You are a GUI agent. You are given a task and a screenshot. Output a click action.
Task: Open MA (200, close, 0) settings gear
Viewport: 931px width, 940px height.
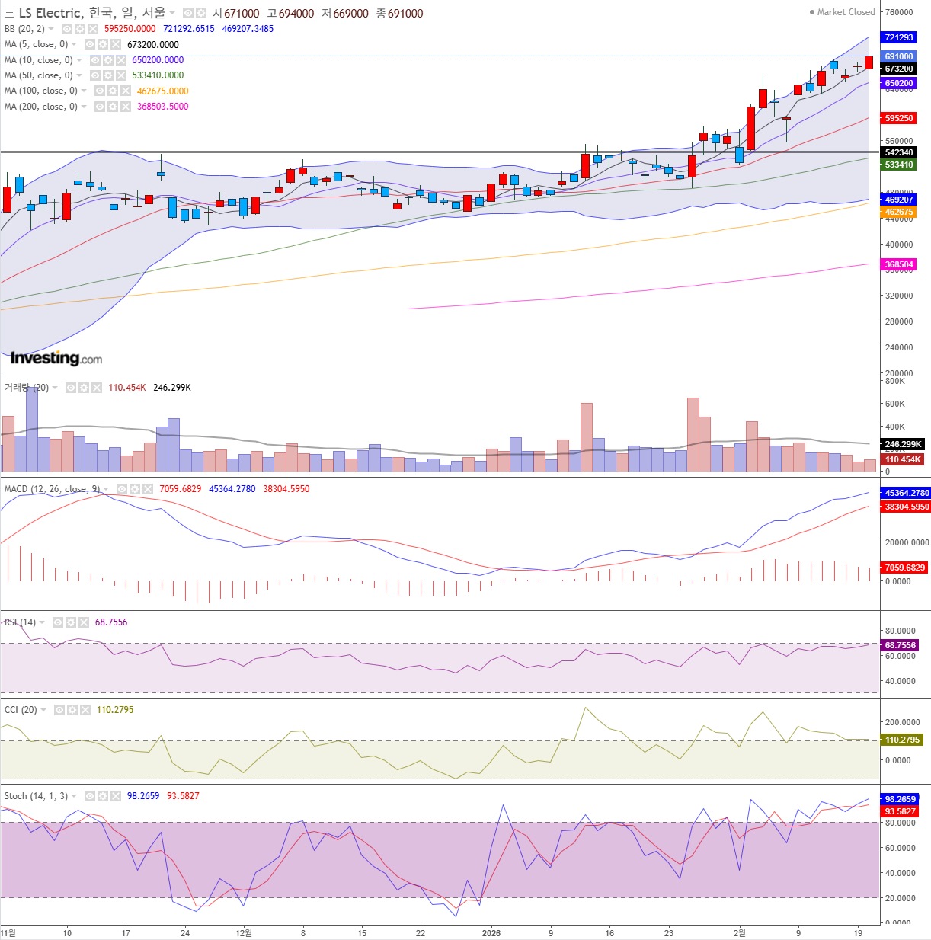[113, 107]
